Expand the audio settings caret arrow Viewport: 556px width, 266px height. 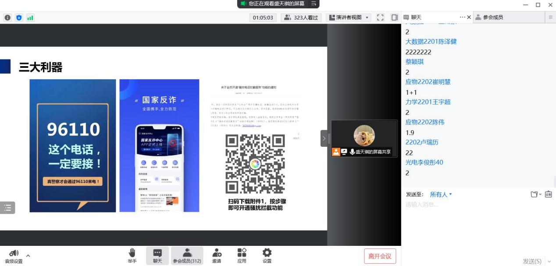point(28,255)
